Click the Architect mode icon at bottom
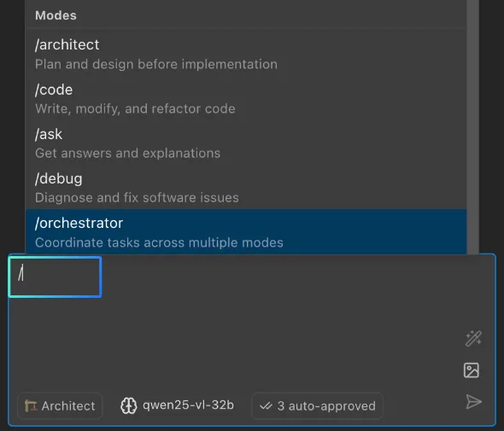The width and height of the screenshot is (504, 431). point(31,406)
